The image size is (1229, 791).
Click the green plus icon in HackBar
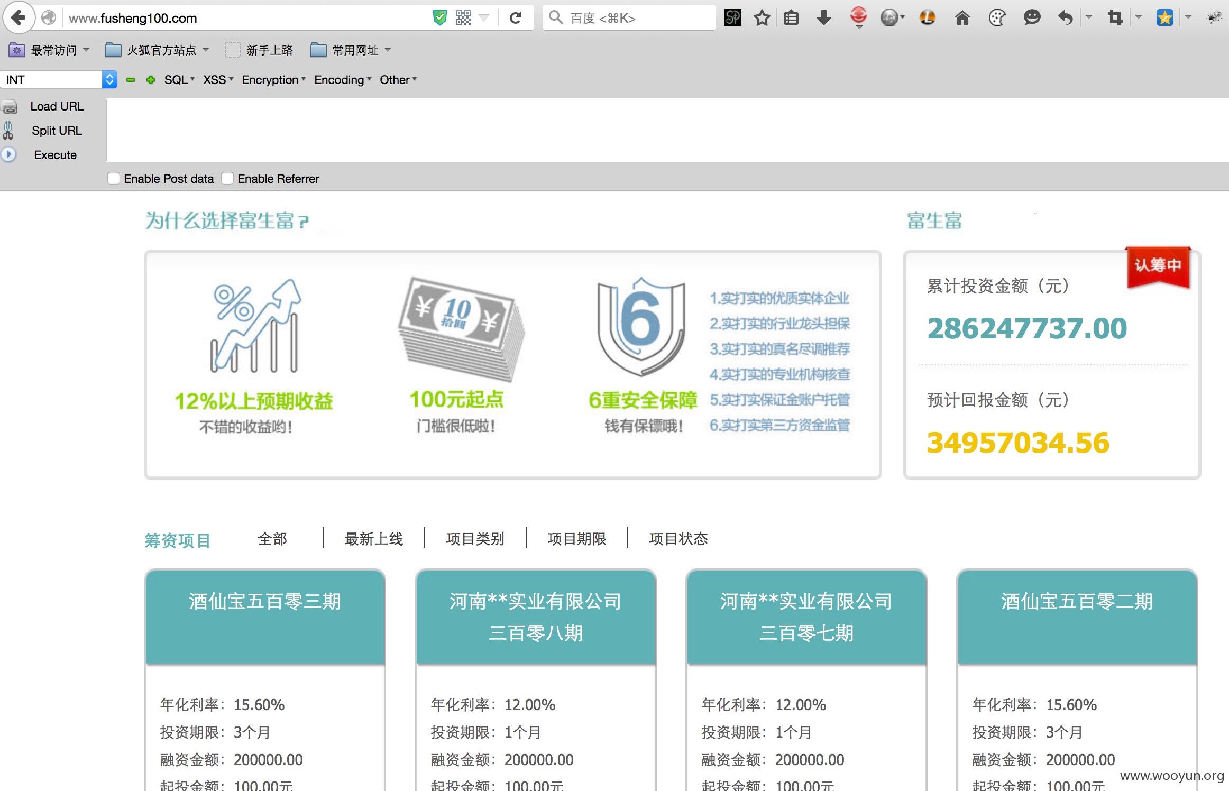pos(151,80)
